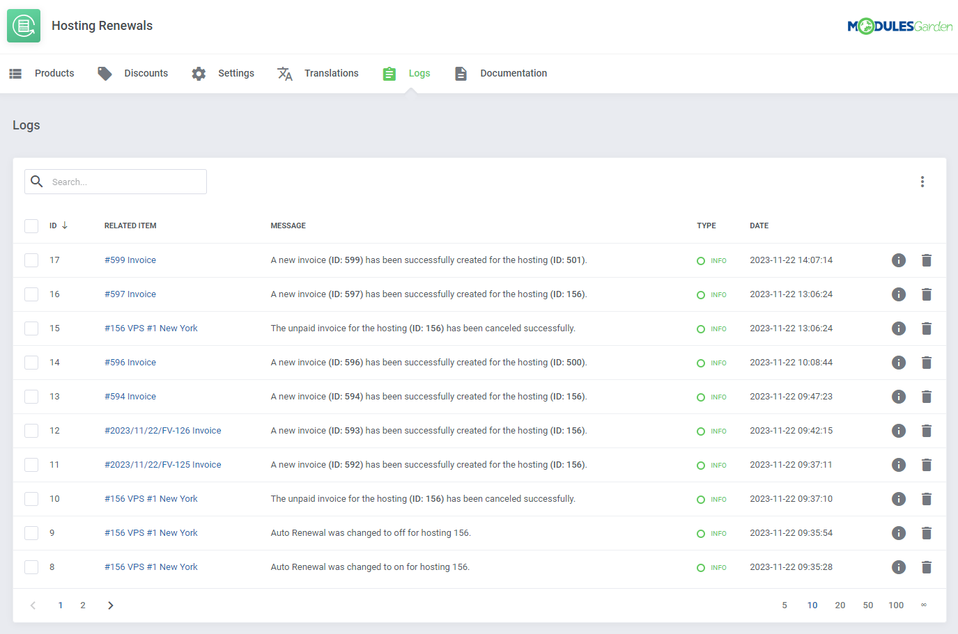Open #156 VPS link in log row 15
Viewport: 958px width, 634px height.
tap(151, 328)
